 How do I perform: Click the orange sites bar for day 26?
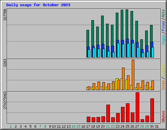pyautogui.click(x=133, y=75)
